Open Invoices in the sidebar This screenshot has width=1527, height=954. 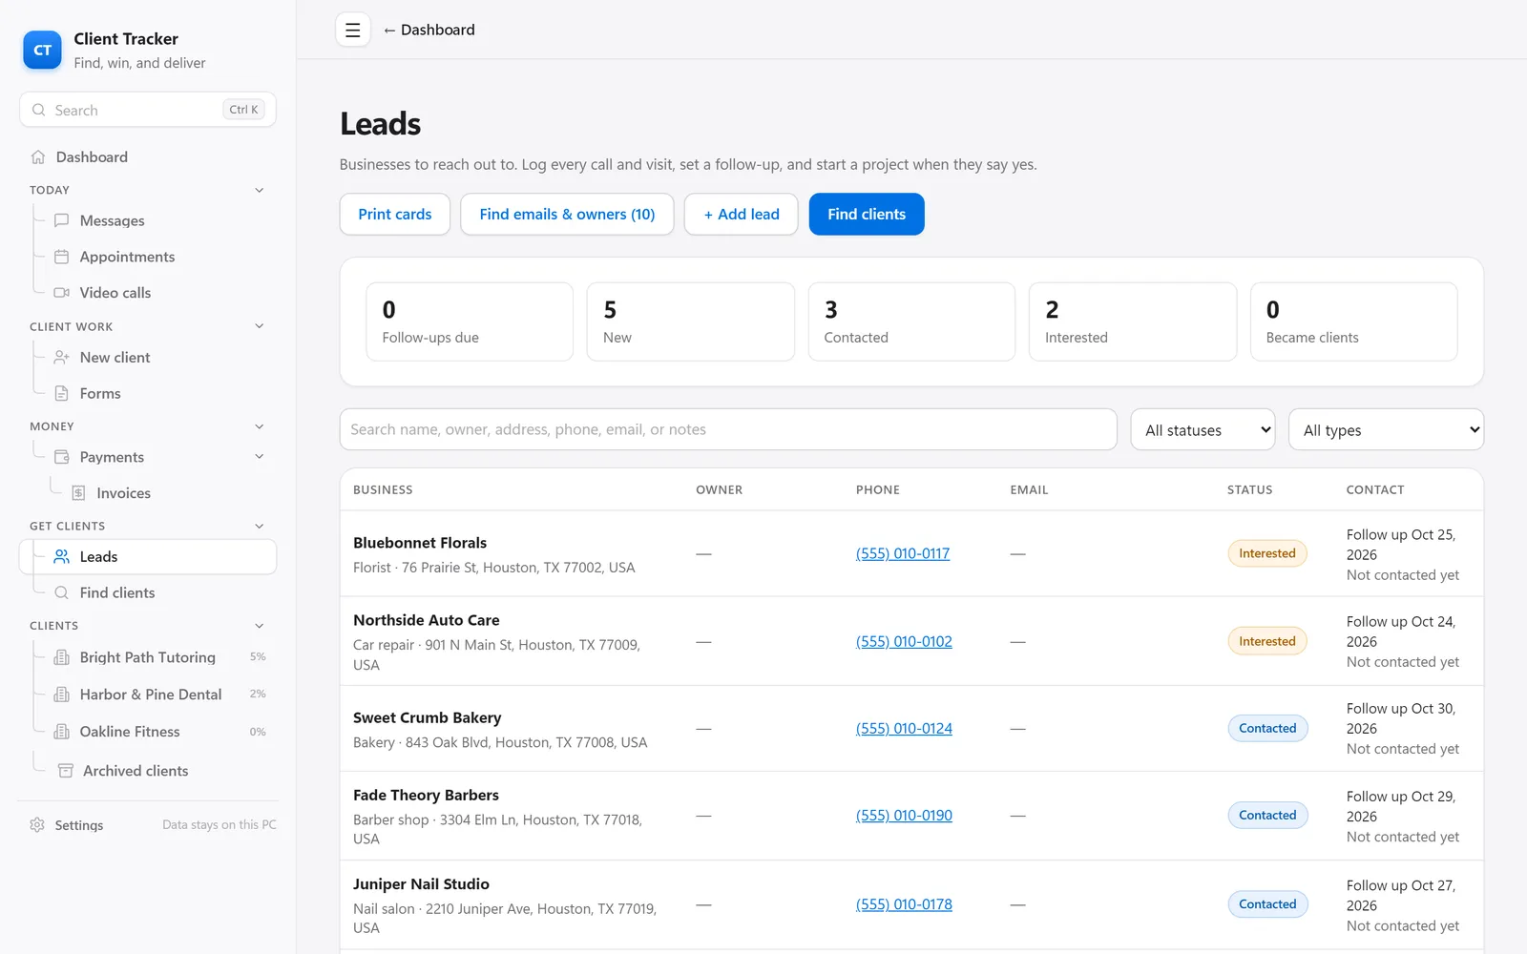pos(148,493)
